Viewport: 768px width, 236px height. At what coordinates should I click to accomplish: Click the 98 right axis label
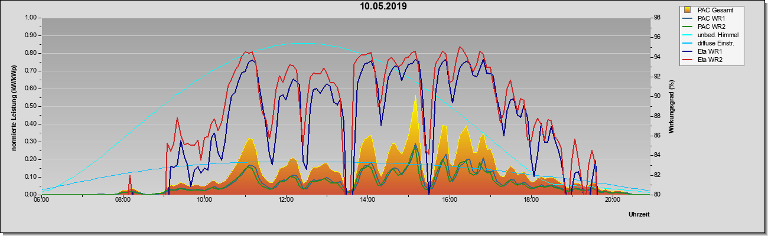point(656,18)
